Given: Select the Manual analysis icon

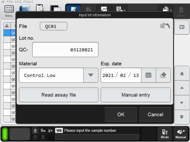Looking at the screenshot, I should pos(181,134).
